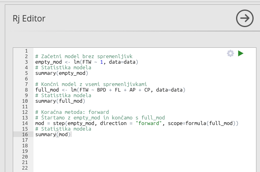Click on the empty_mod assignment code line
260x172 pixels.
tap(87, 62)
